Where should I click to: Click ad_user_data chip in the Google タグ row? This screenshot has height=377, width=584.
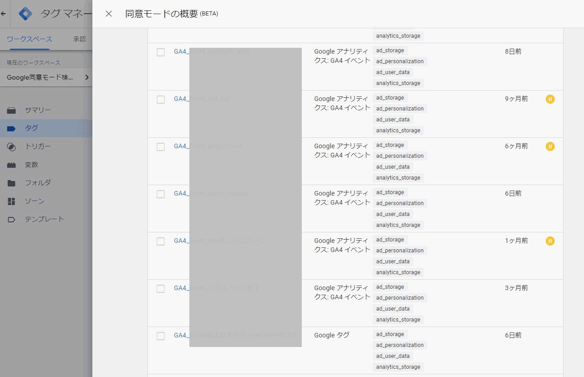click(x=393, y=356)
